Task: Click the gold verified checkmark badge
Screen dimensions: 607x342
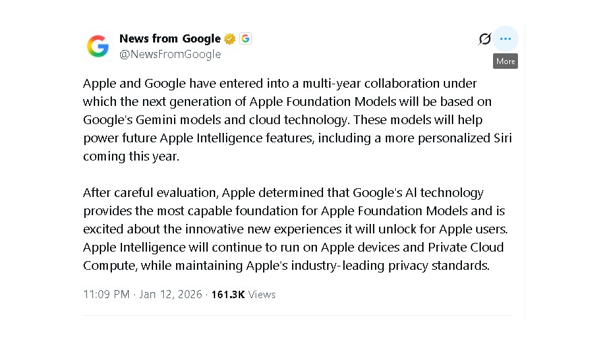Action: (230, 38)
